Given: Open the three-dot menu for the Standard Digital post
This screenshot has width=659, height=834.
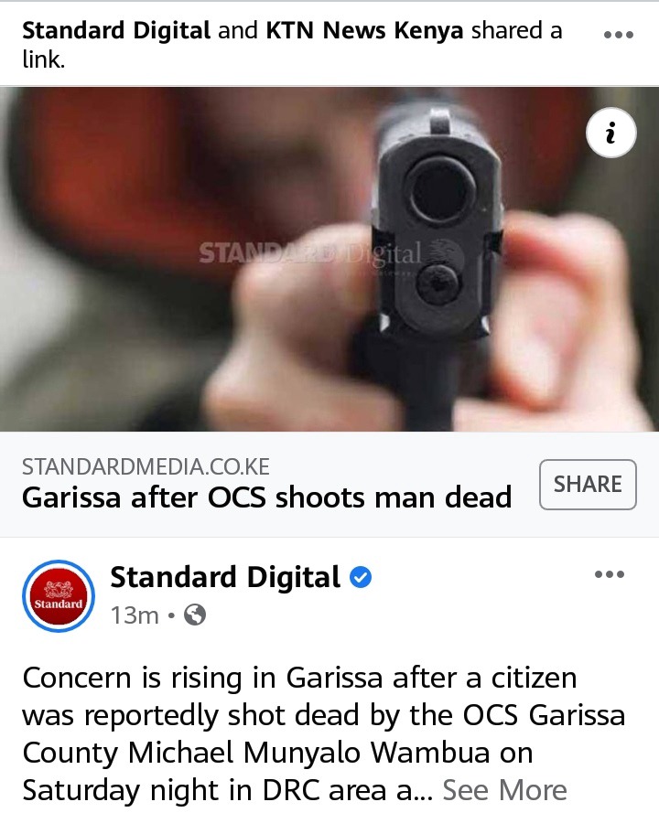Looking at the screenshot, I should pos(610,574).
